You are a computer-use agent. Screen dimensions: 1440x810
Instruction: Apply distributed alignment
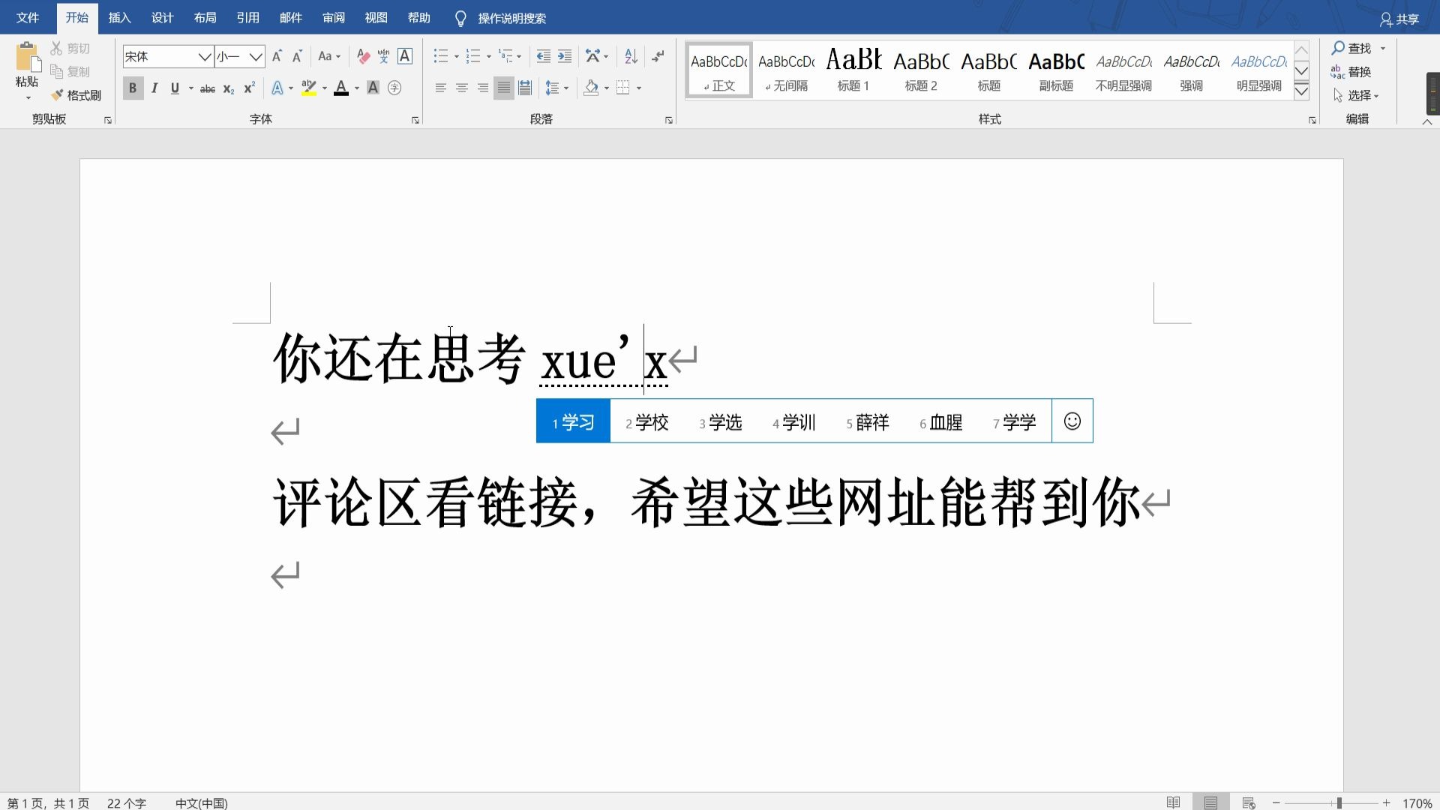click(x=525, y=88)
